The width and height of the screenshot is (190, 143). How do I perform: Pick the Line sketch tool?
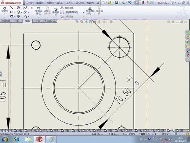click(x=12, y=8)
